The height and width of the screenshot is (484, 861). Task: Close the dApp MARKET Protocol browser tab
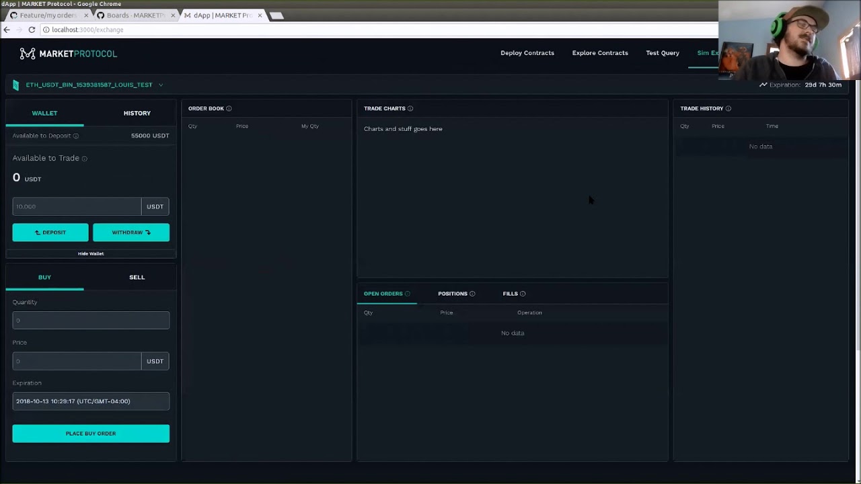click(260, 15)
